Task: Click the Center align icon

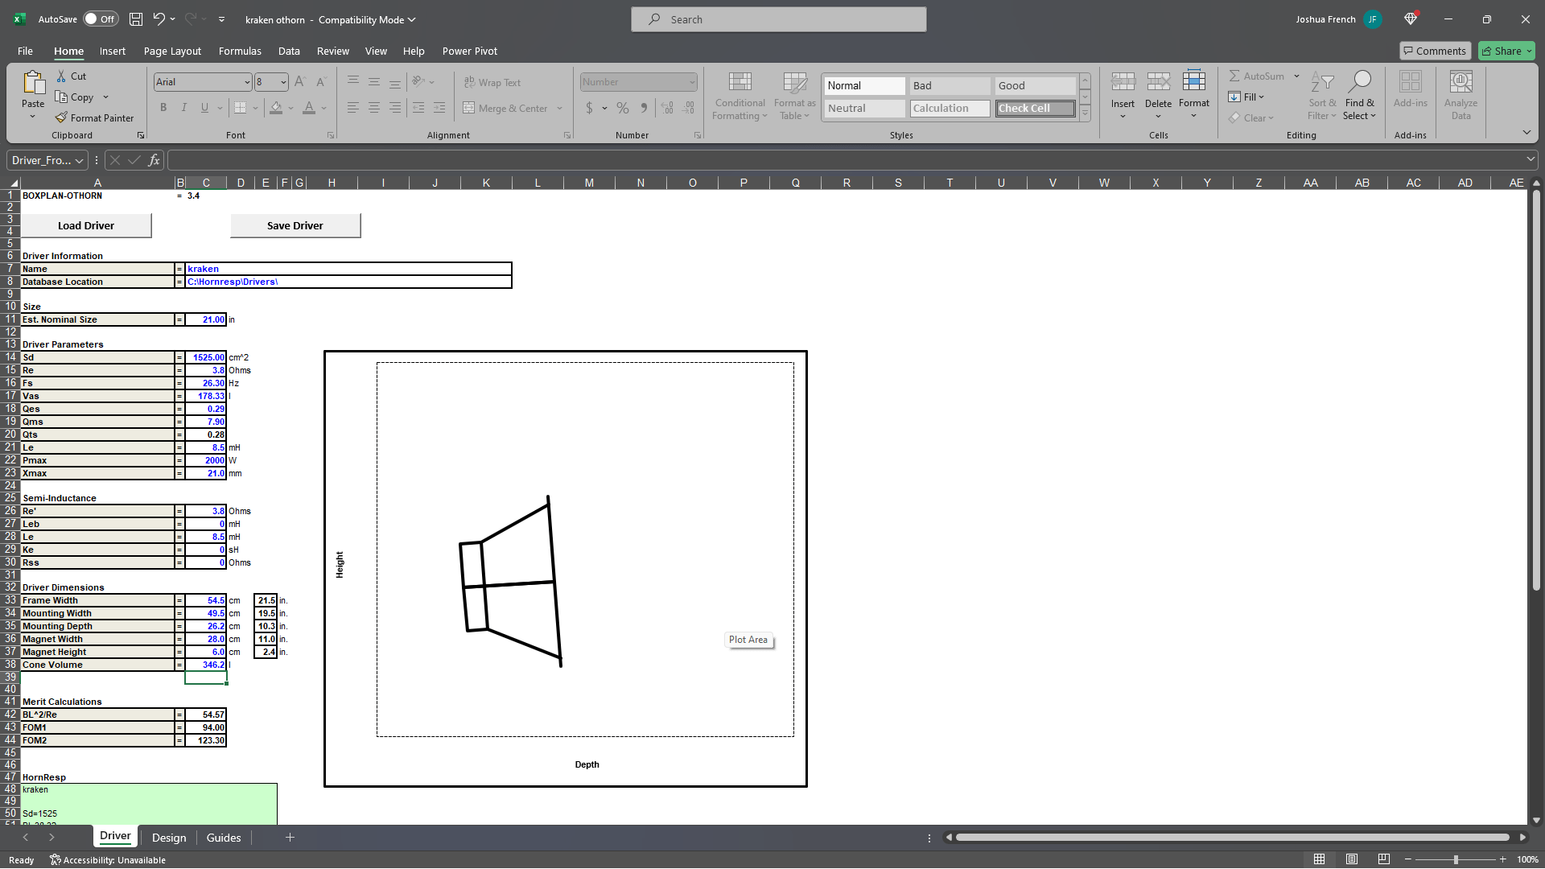Action: tap(374, 108)
